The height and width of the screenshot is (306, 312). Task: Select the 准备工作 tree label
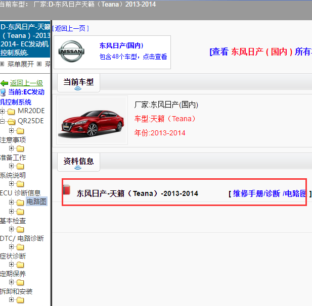pos(13,158)
